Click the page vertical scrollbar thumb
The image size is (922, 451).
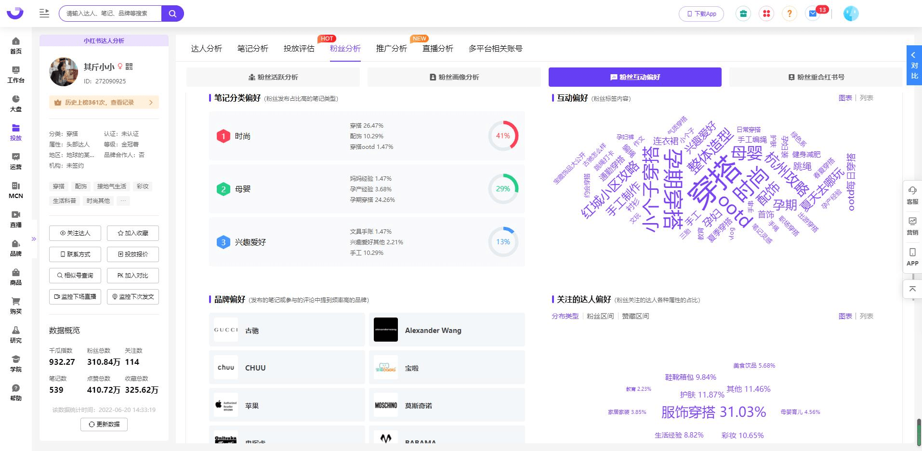(919, 432)
